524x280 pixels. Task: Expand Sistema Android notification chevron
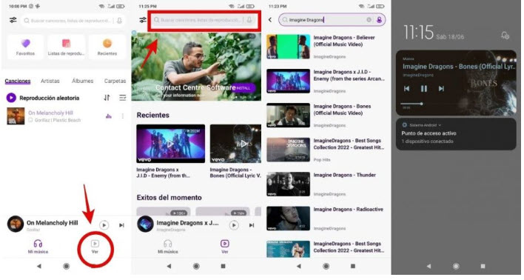[x=440, y=125]
